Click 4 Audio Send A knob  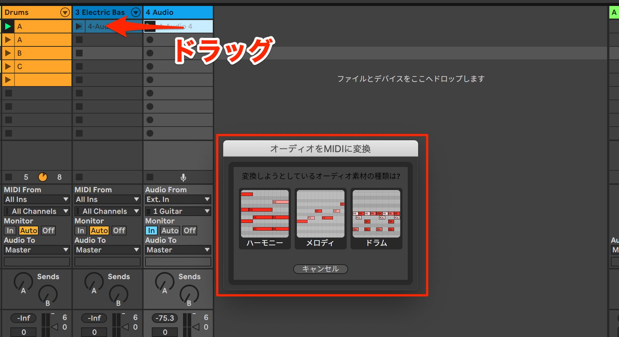pos(164,282)
